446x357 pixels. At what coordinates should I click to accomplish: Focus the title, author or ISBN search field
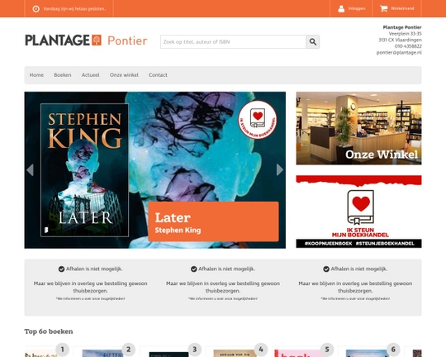click(x=233, y=42)
